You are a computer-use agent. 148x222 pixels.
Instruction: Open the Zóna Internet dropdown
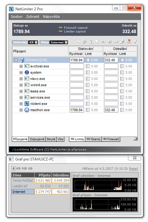66,42
